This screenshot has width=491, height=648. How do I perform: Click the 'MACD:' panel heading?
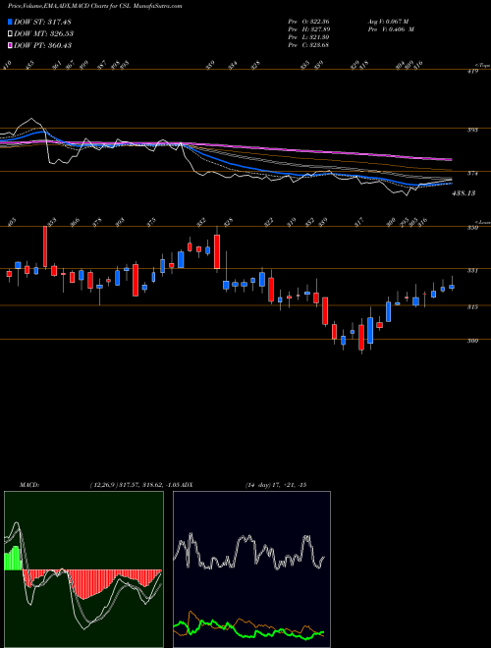[28, 484]
